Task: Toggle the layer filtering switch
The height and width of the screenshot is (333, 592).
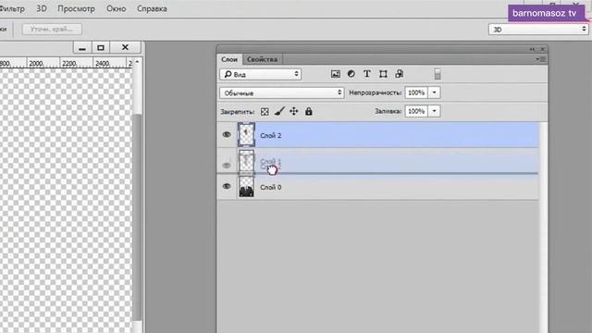Action: click(x=438, y=74)
